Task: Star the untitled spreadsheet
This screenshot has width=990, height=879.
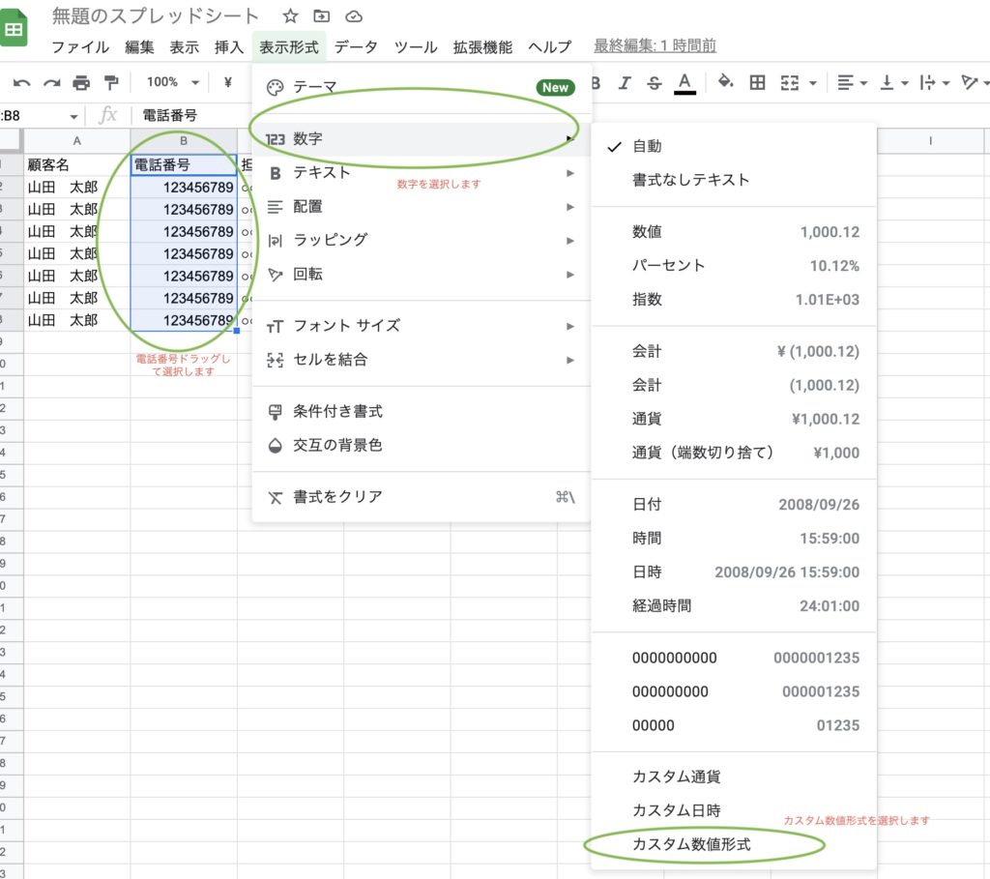Action: pos(290,16)
